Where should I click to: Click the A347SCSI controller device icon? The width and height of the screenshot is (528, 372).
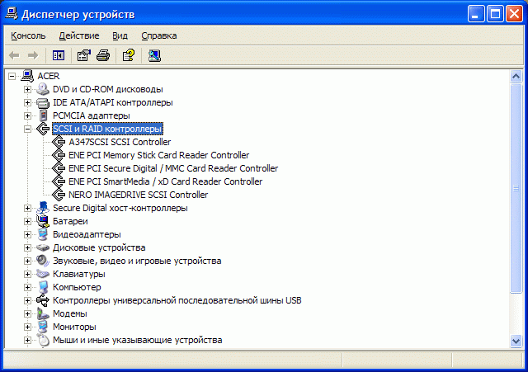pos(59,142)
